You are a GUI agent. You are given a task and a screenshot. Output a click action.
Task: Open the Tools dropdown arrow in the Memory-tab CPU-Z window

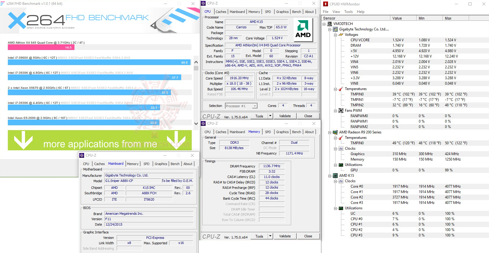[270, 236]
